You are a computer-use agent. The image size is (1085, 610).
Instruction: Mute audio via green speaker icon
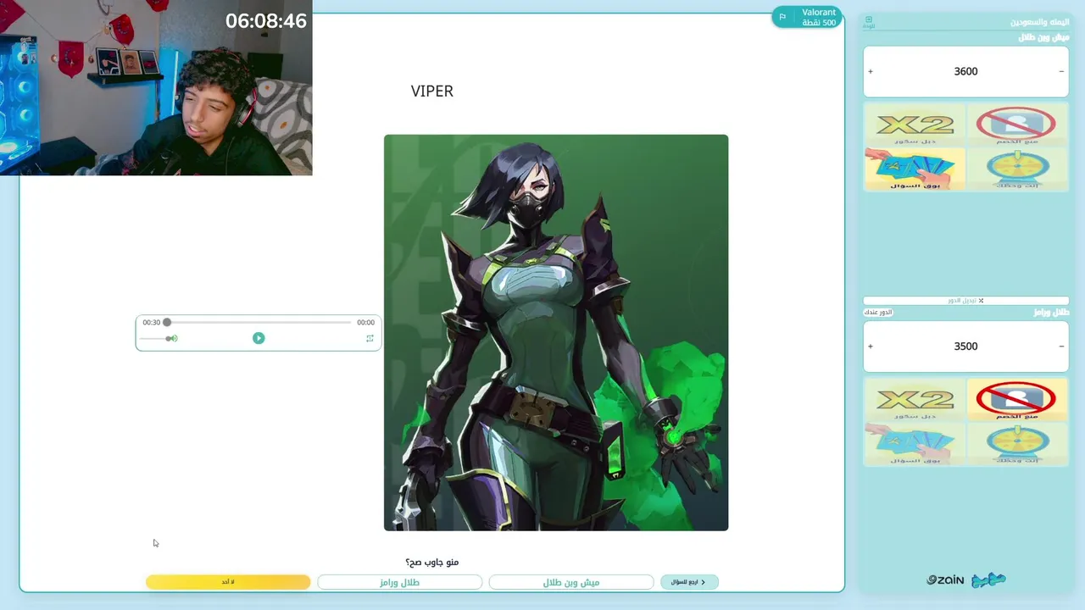(172, 338)
